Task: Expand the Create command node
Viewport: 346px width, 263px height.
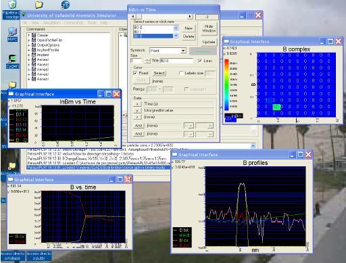Action: tap(29, 35)
